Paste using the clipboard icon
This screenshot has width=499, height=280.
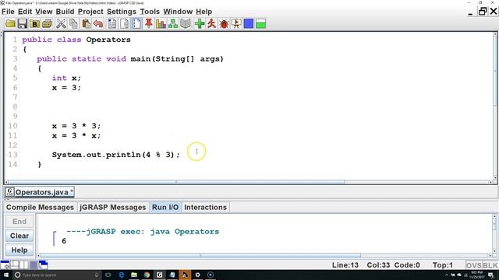[x=86, y=24]
